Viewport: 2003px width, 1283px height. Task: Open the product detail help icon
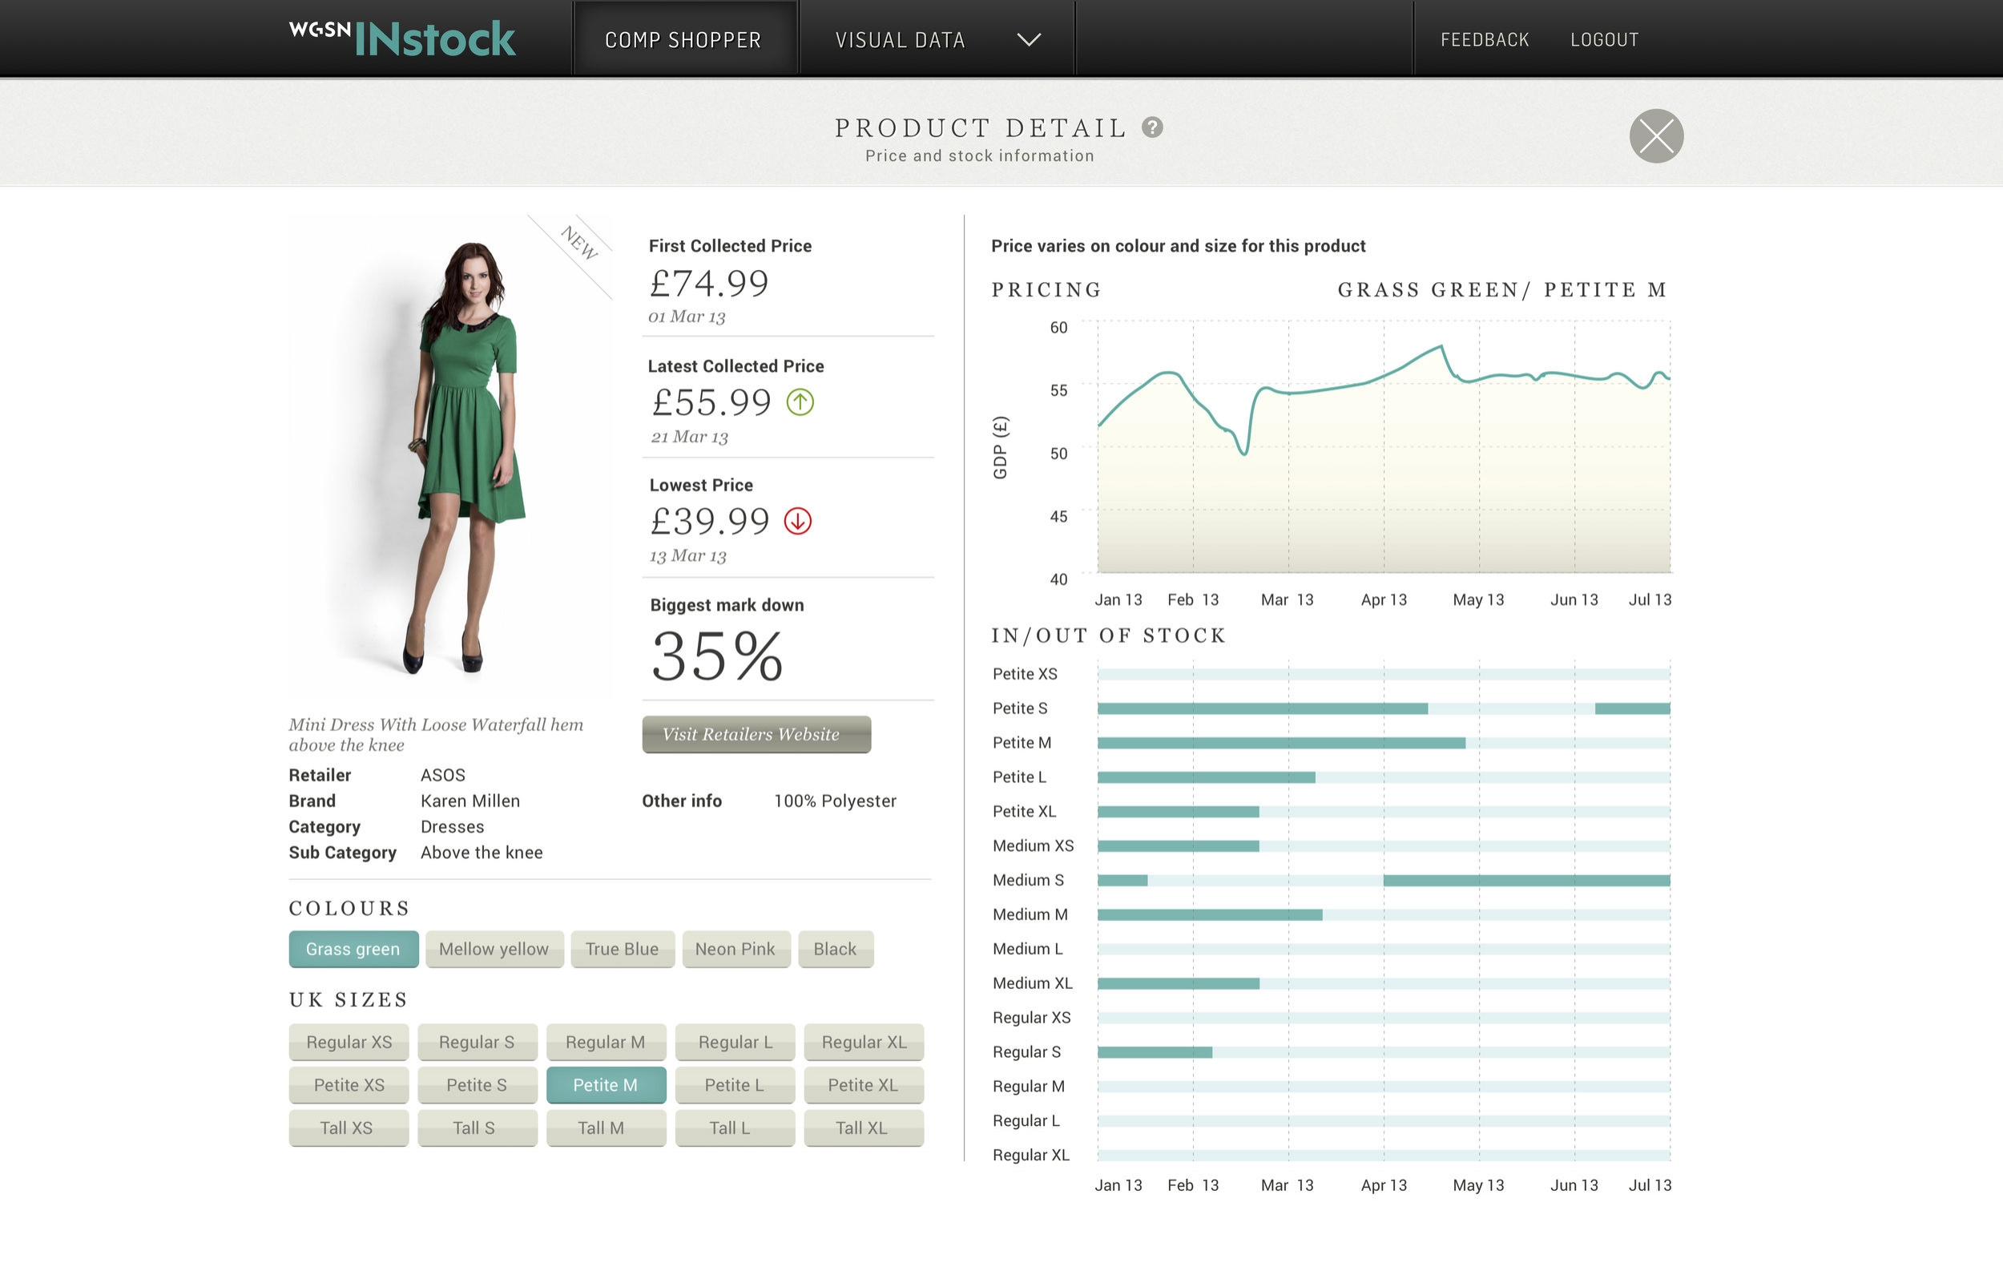1152,127
